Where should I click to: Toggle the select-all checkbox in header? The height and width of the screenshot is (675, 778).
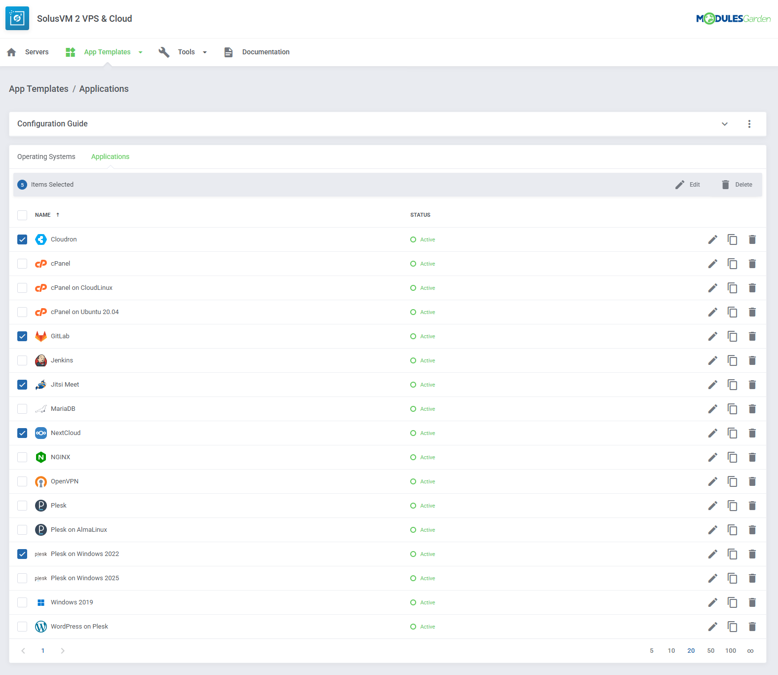coord(22,215)
